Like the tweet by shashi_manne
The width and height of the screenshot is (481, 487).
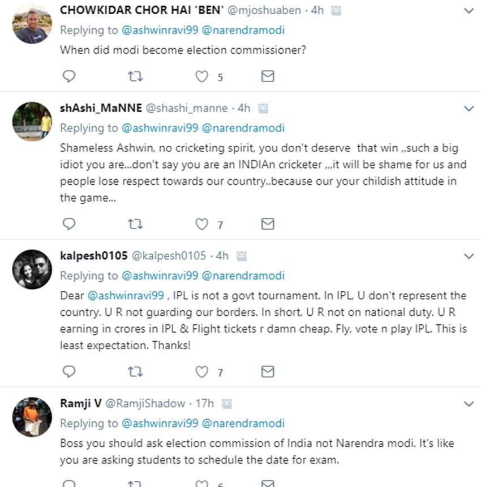[202, 225]
